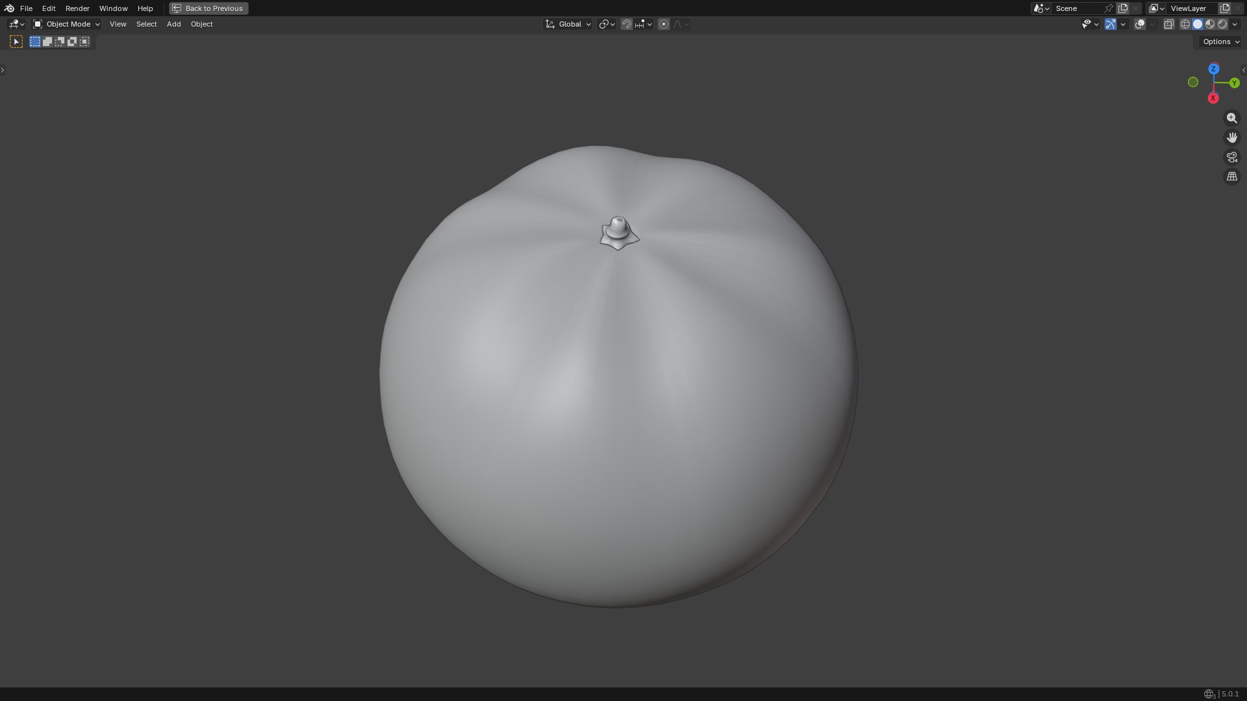Toggle snapping with the magnet icon
Image resolution: width=1247 pixels, height=701 pixels.
coord(626,24)
